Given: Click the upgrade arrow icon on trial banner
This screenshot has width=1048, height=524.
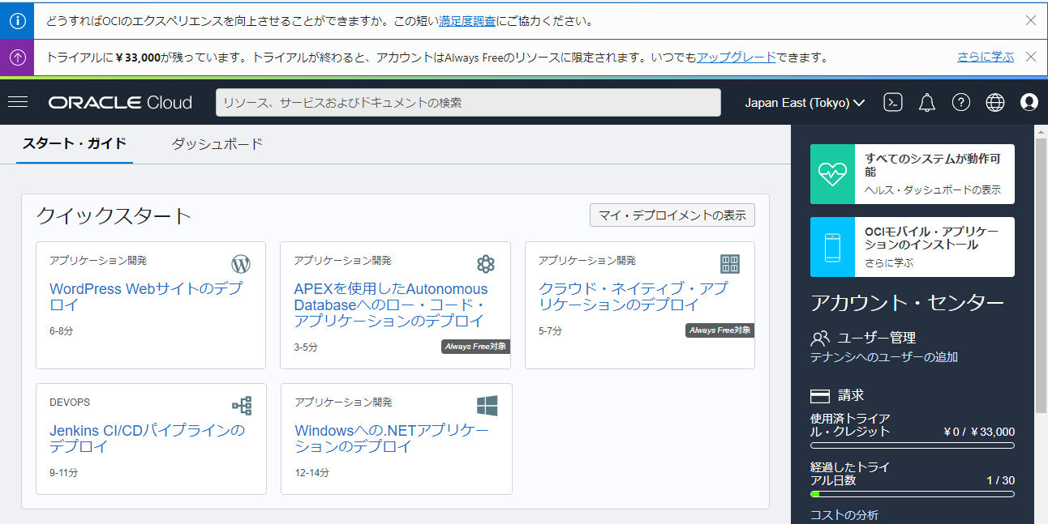Looking at the screenshot, I should 17,58.
